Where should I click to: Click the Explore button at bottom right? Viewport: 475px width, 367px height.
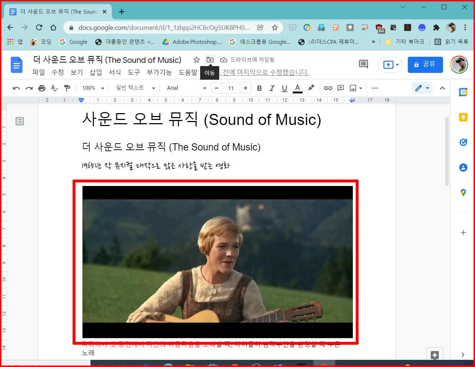[x=434, y=355]
